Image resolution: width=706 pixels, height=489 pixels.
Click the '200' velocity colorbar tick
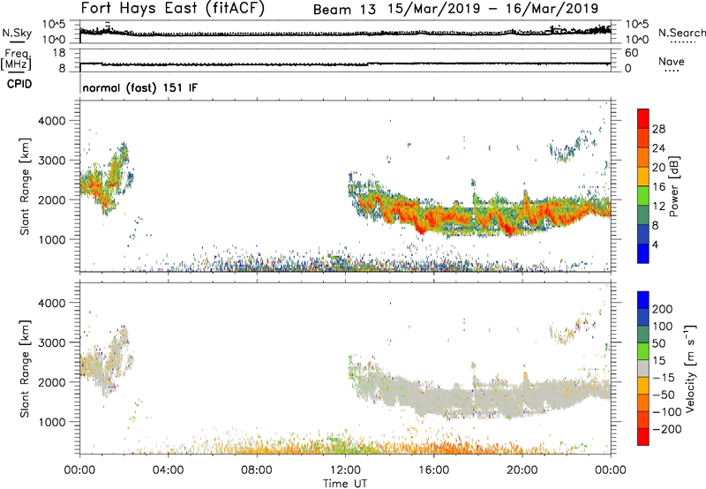click(663, 309)
